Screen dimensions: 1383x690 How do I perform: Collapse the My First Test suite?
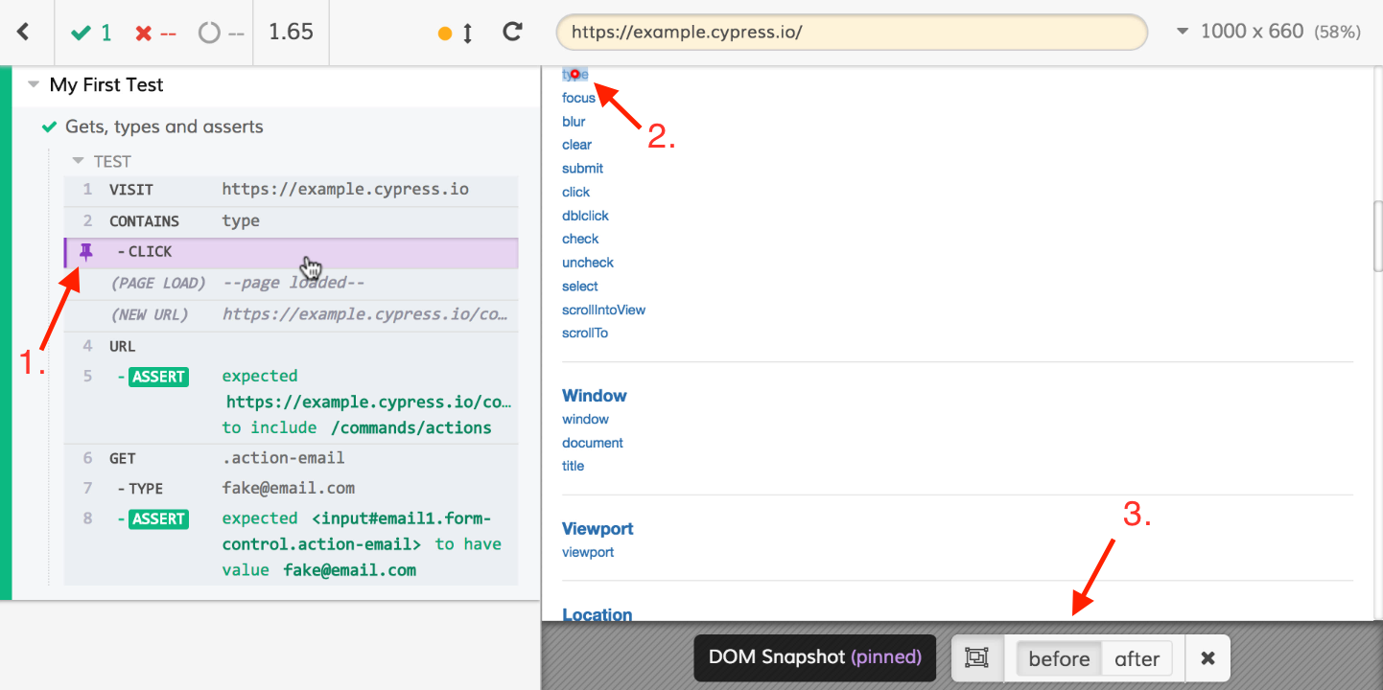pos(33,84)
